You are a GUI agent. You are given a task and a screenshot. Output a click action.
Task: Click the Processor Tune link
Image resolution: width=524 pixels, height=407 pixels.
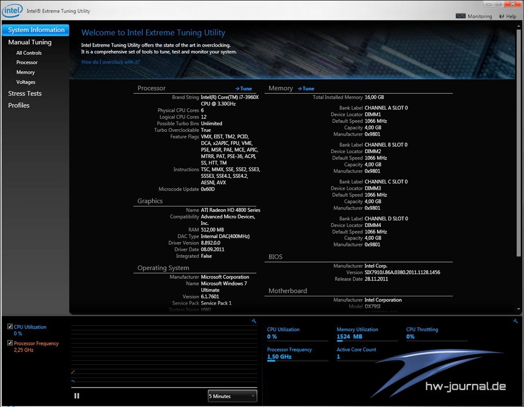[244, 89]
